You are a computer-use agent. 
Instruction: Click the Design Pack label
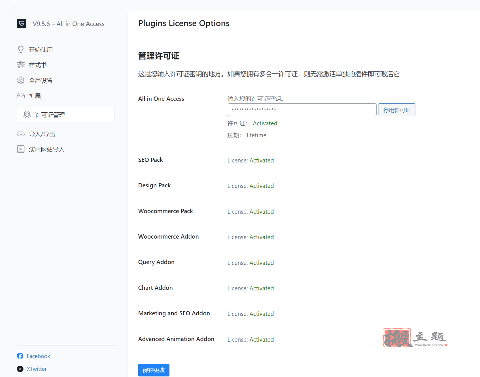pyautogui.click(x=154, y=185)
